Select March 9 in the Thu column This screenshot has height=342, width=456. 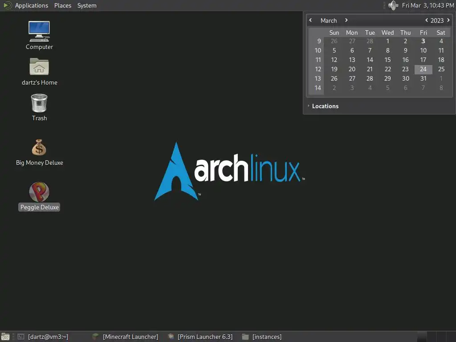(405, 50)
